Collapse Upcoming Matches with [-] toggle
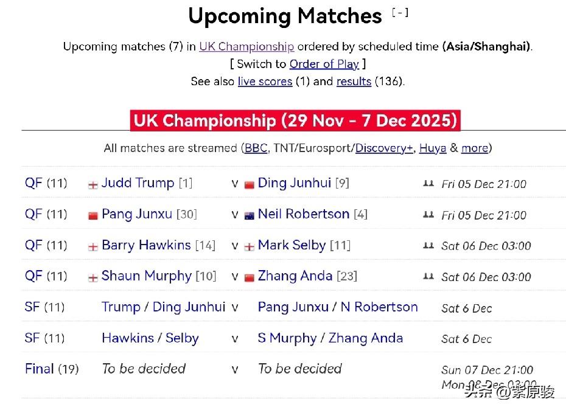This screenshot has height=410, width=566. point(400,13)
